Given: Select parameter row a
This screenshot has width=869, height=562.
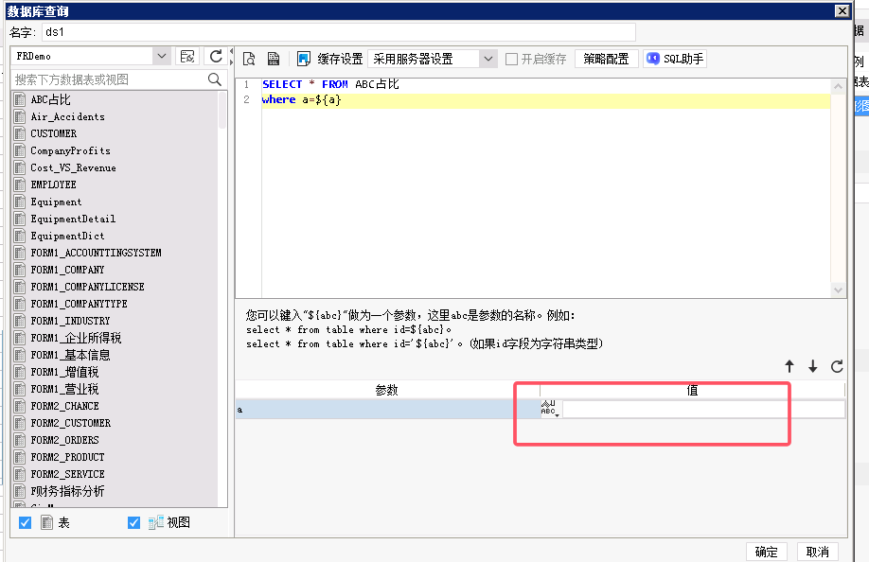Looking at the screenshot, I should (387, 409).
